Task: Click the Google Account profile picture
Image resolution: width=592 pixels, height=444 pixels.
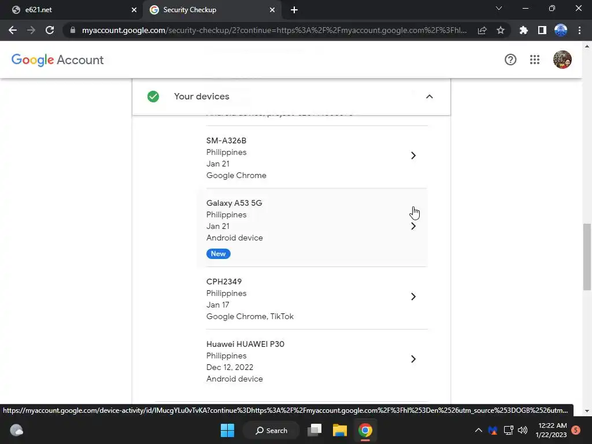Action: (x=562, y=60)
